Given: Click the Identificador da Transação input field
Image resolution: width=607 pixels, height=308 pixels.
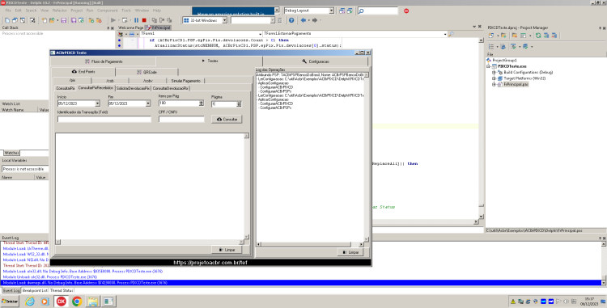Looking at the screenshot, I should coord(104,120).
